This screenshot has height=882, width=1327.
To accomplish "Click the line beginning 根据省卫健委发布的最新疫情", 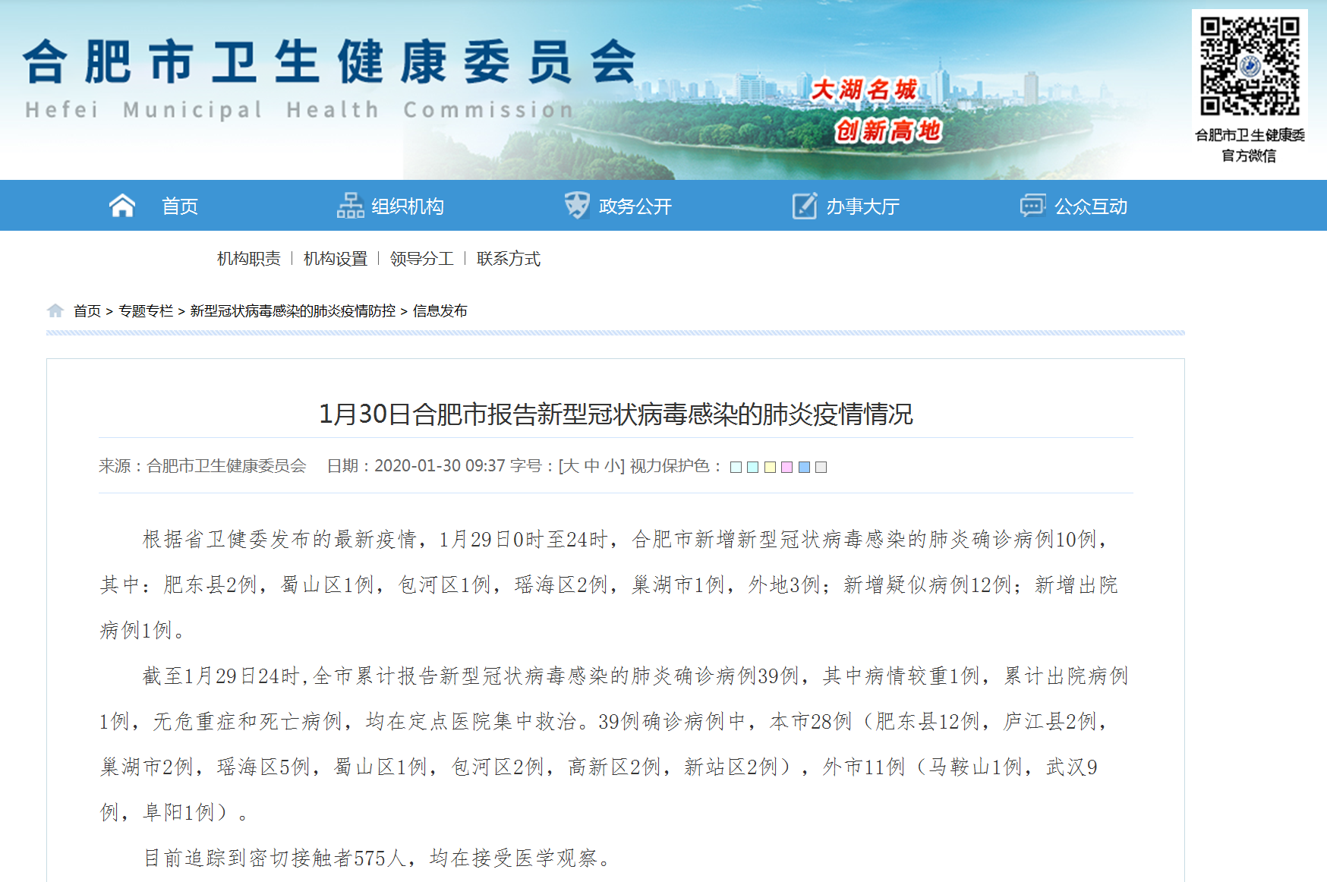I will click(x=626, y=540).
